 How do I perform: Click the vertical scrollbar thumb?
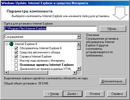(x=79, y=48)
